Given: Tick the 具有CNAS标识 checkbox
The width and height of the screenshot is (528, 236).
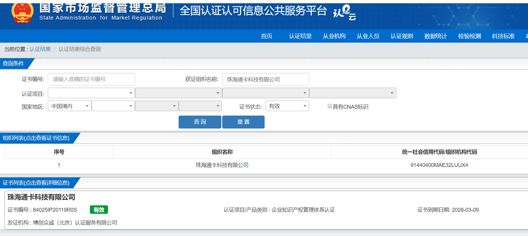Looking at the screenshot, I should [330, 106].
